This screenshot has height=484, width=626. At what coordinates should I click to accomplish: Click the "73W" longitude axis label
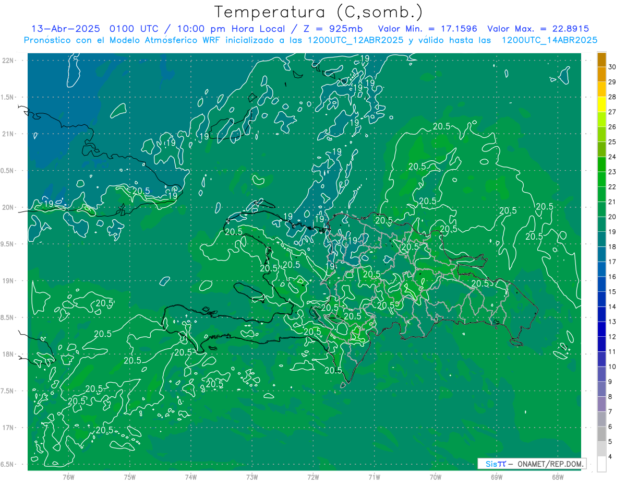(x=252, y=477)
